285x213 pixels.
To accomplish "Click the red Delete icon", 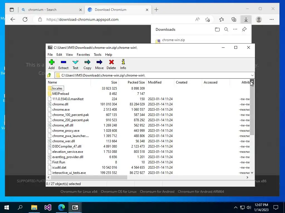I will click(x=111, y=64).
